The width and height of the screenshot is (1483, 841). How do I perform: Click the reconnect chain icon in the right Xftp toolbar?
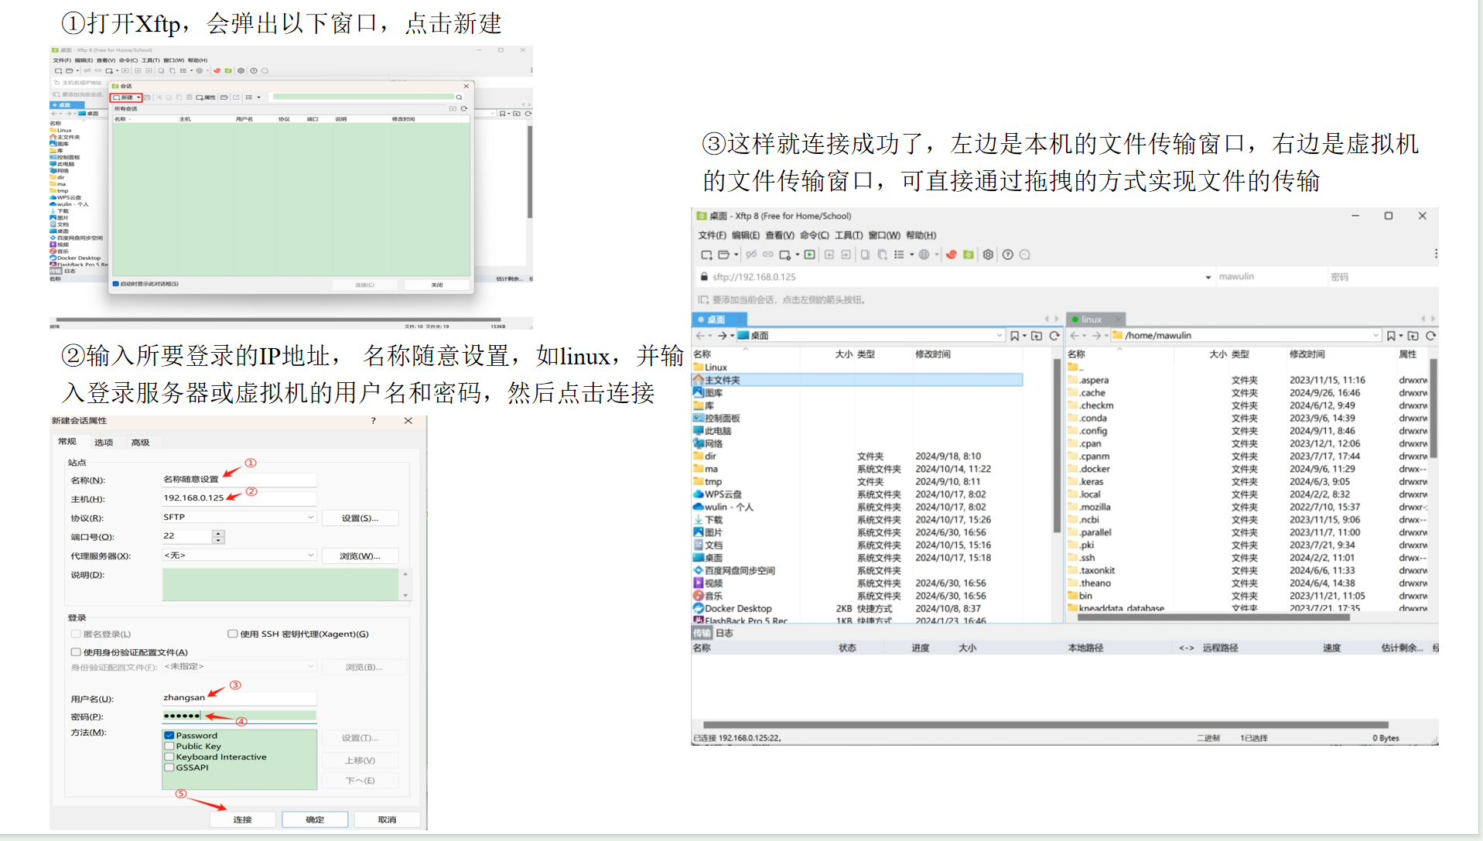click(768, 255)
